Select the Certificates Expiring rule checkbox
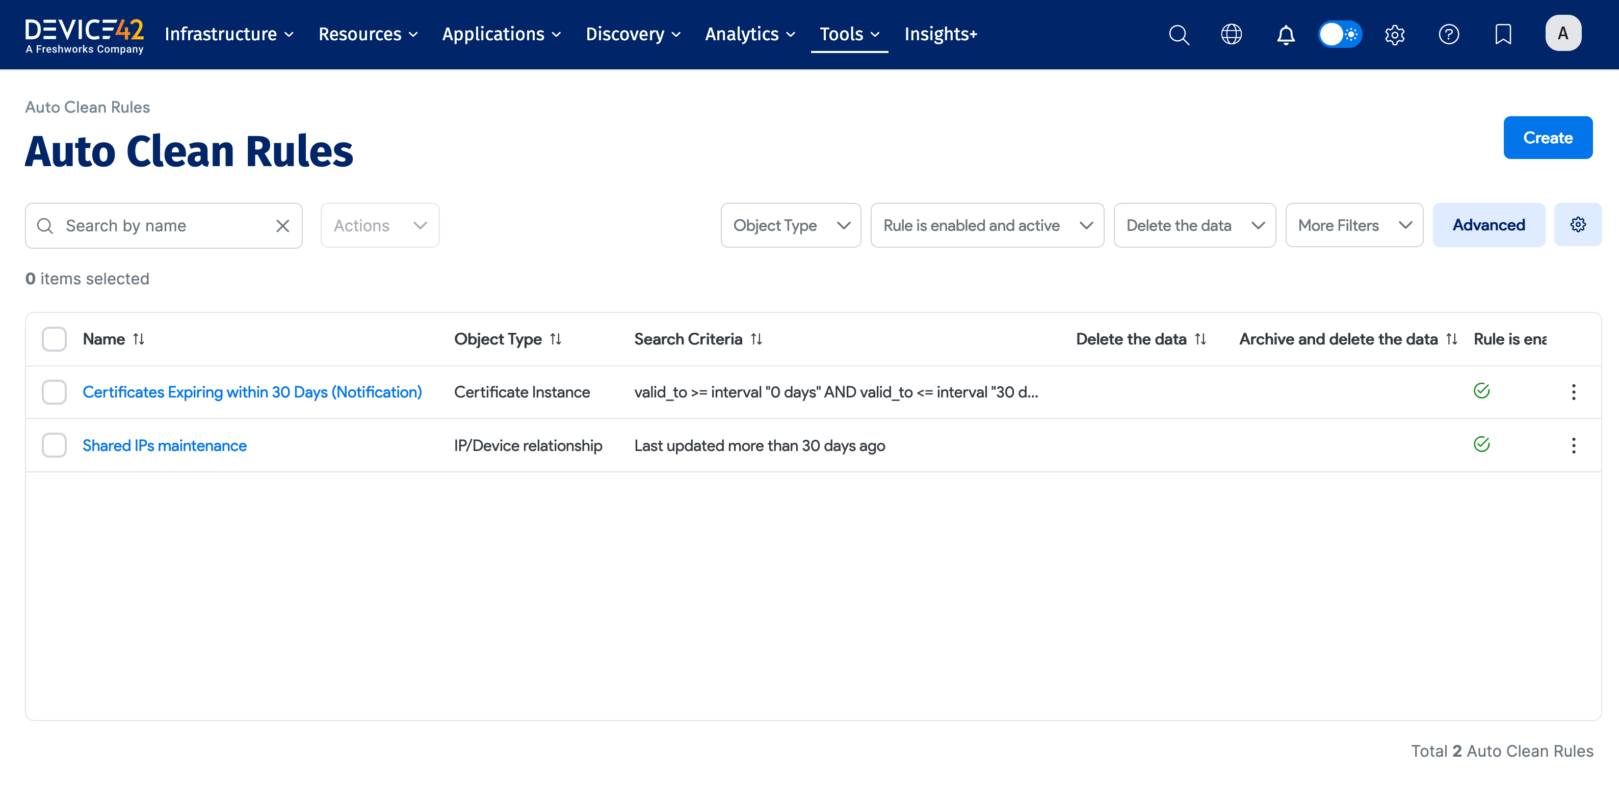 [x=54, y=392]
